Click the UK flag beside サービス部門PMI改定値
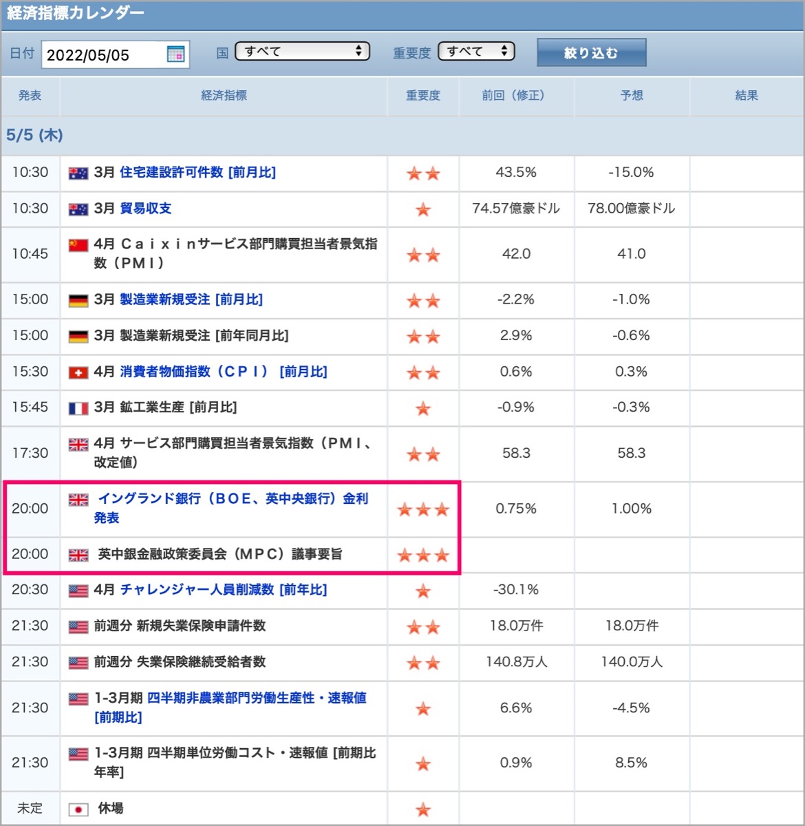 point(78,445)
